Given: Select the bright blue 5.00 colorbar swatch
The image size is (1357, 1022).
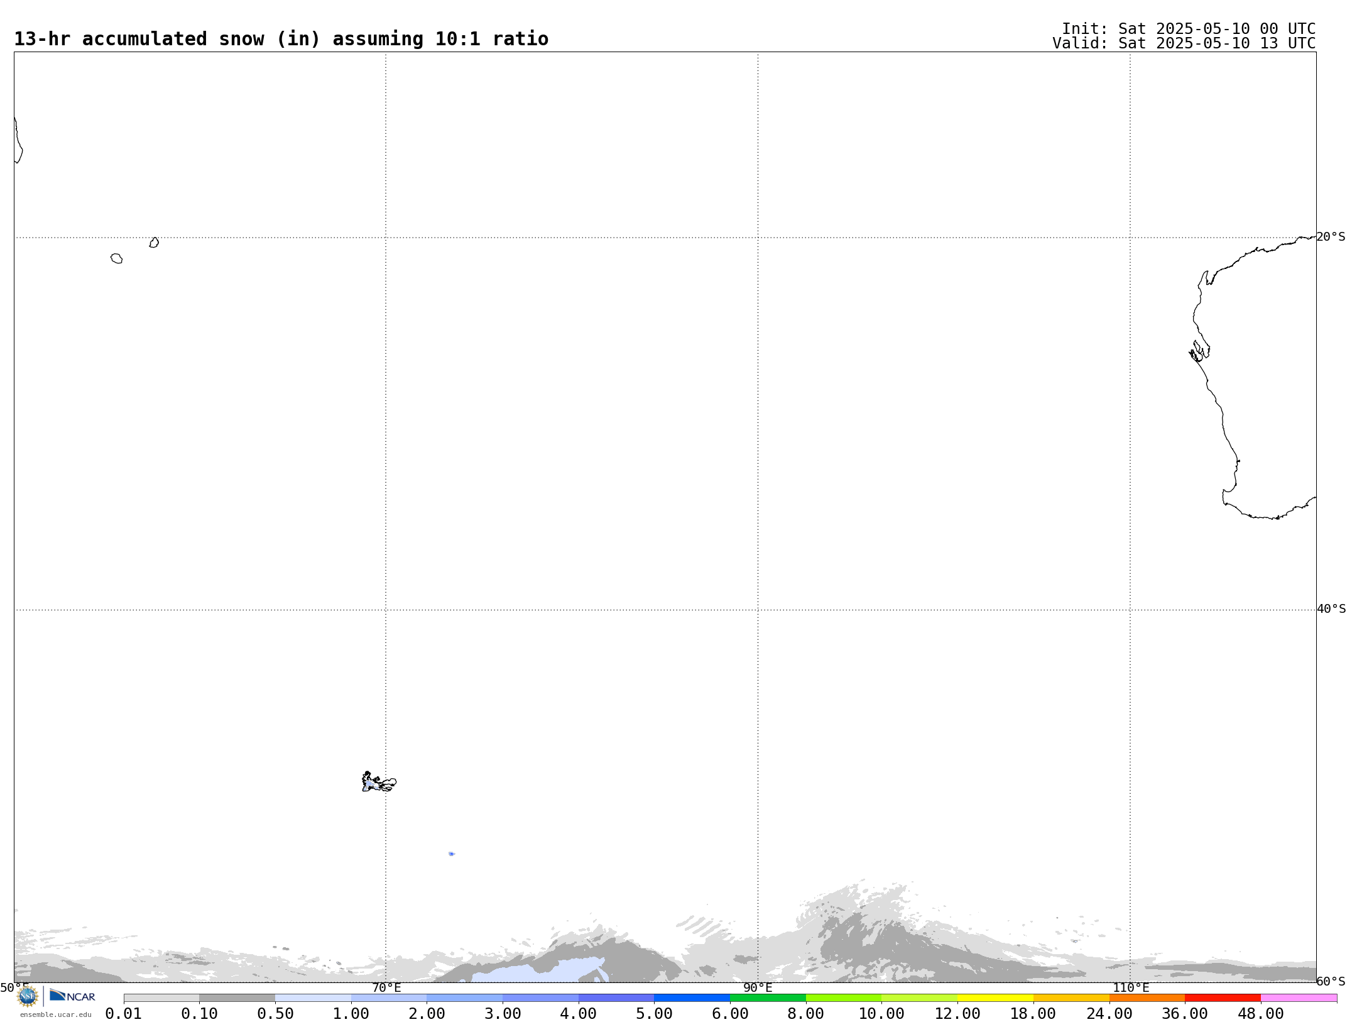Looking at the screenshot, I should [692, 998].
